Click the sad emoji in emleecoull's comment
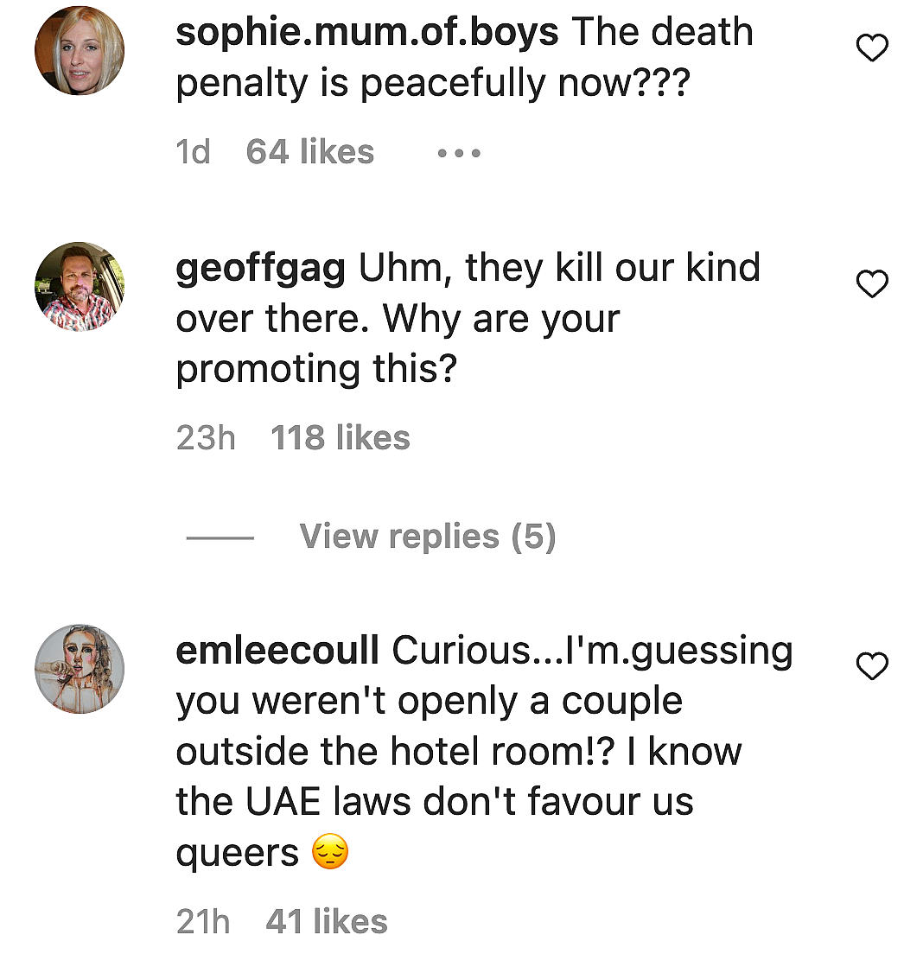The width and height of the screenshot is (923, 973). [x=329, y=854]
